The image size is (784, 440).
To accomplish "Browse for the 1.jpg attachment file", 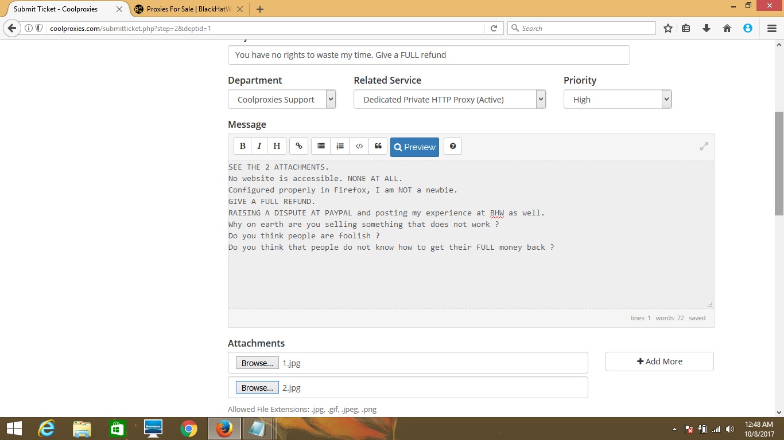I will click(x=257, y=363).
